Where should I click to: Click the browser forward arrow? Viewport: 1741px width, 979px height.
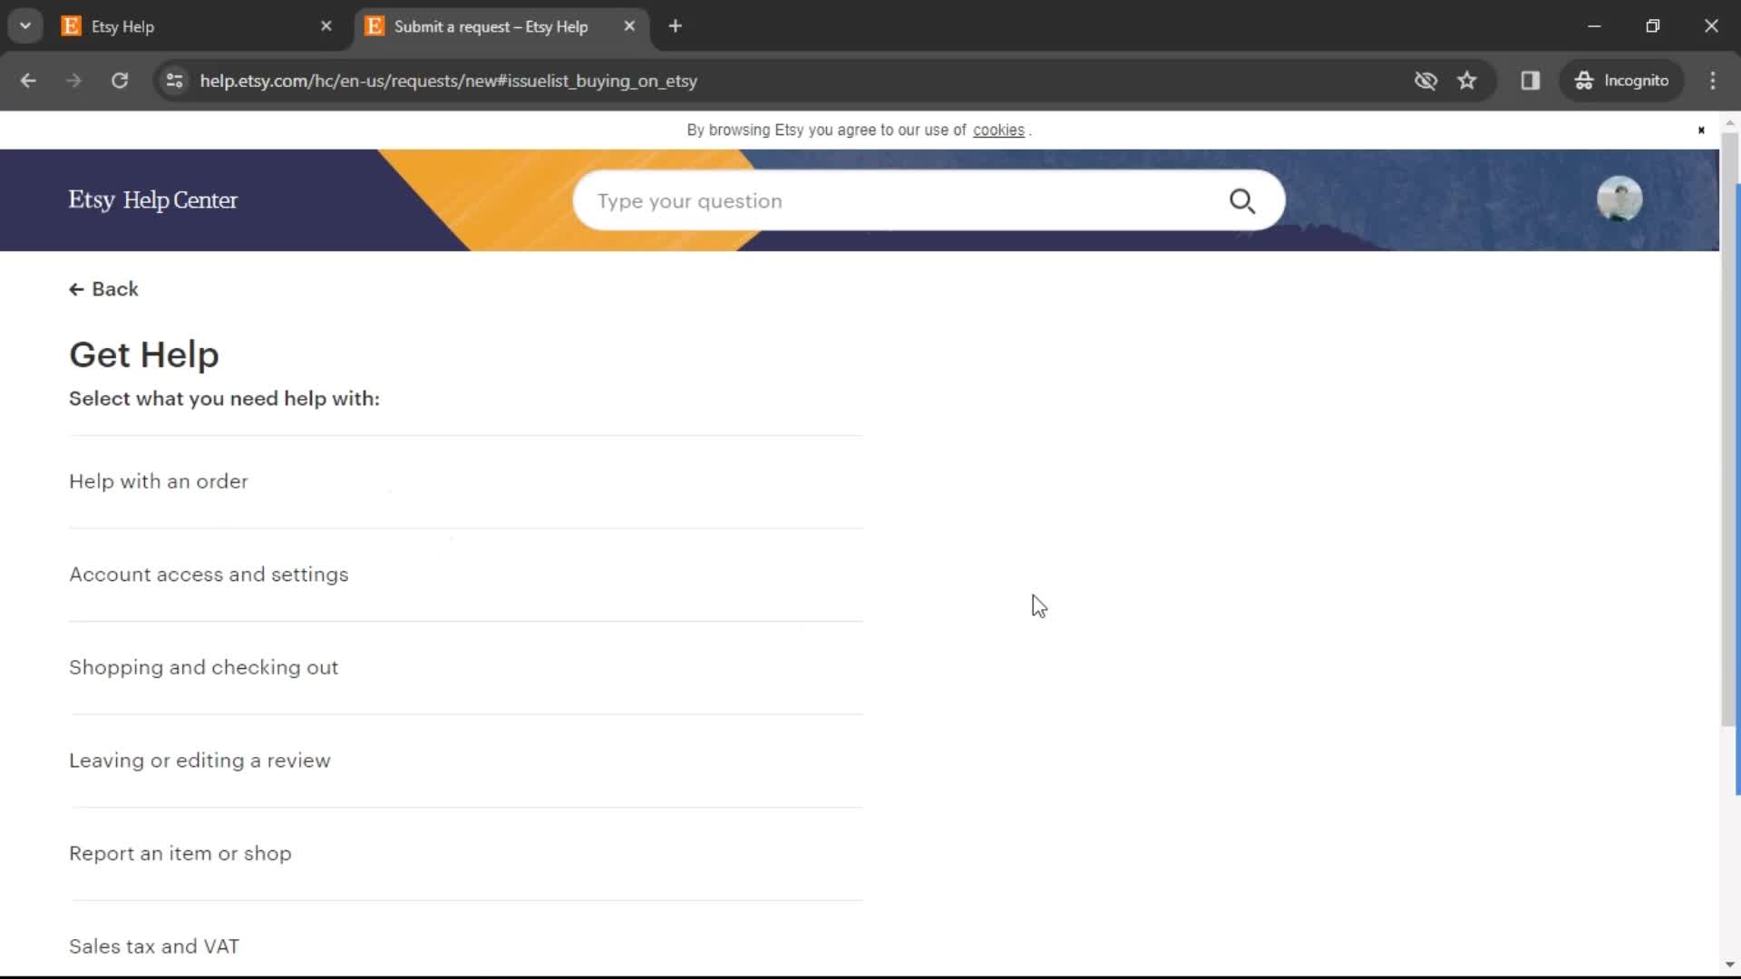coord(73,81)
